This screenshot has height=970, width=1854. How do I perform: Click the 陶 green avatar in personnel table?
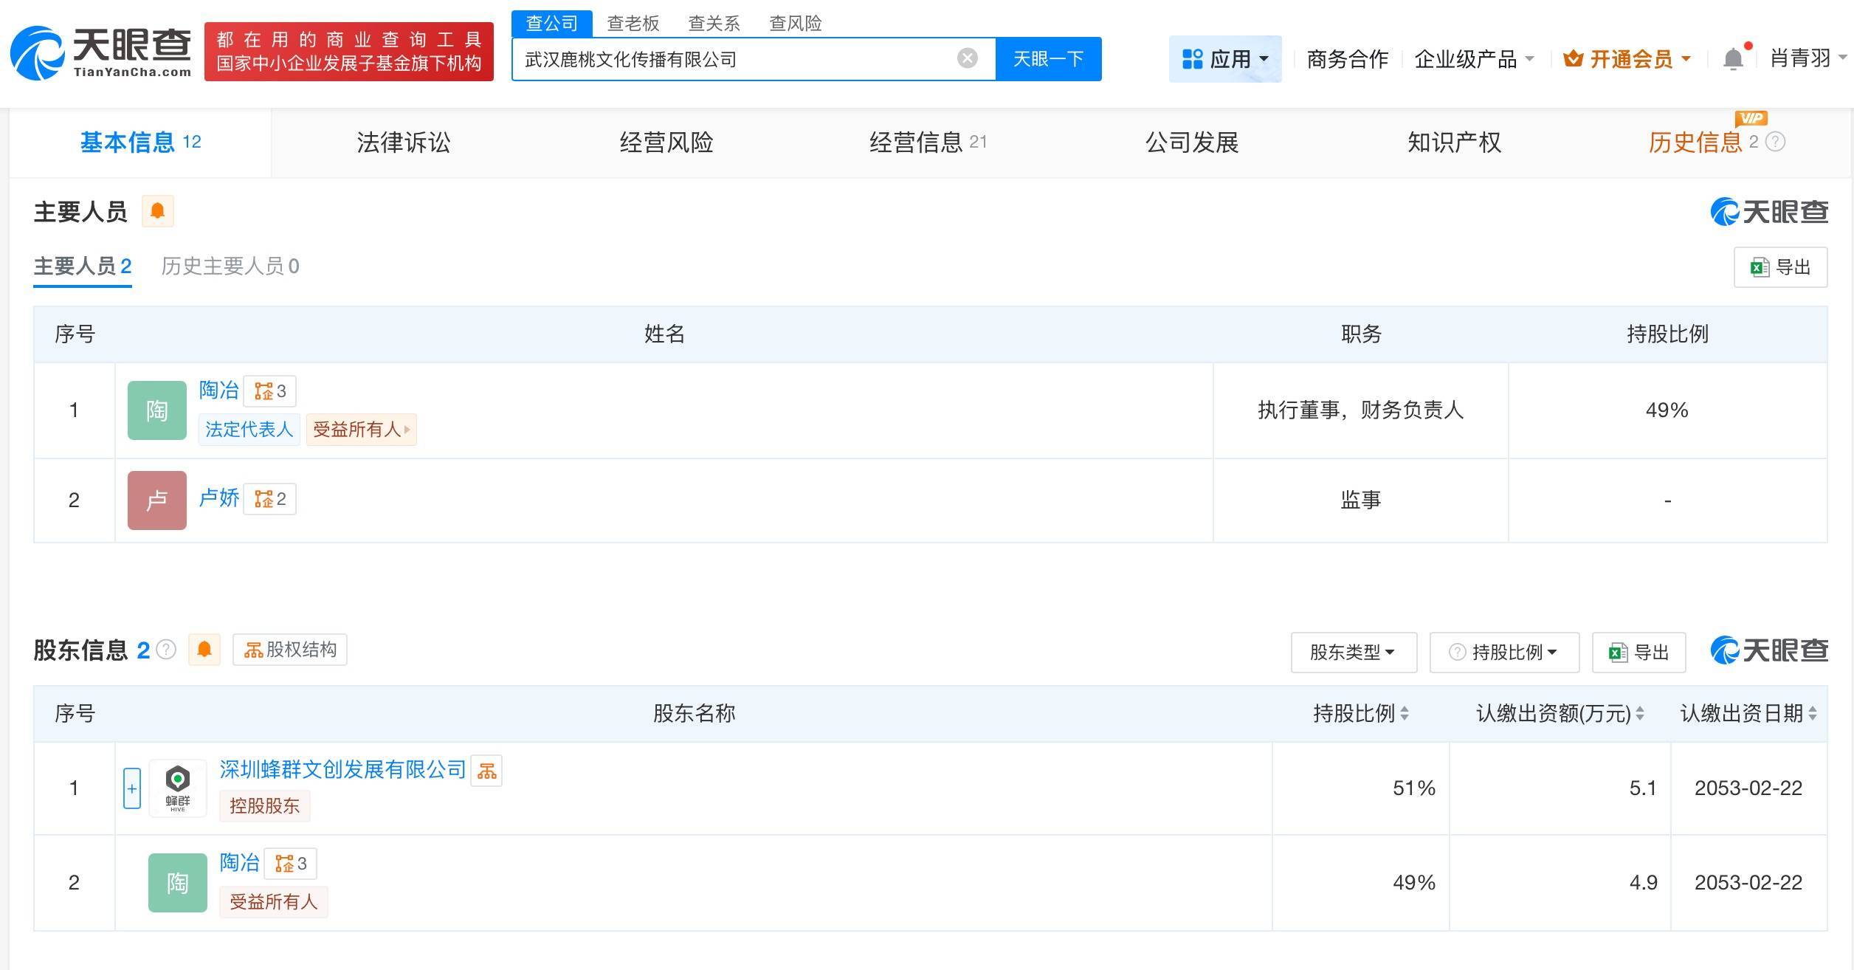(x=157, y=410)
